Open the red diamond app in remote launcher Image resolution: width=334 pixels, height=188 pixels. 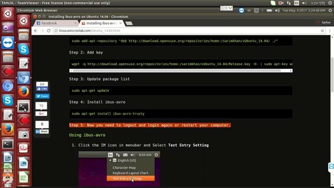pyautogui.click(x=23, y=121)
